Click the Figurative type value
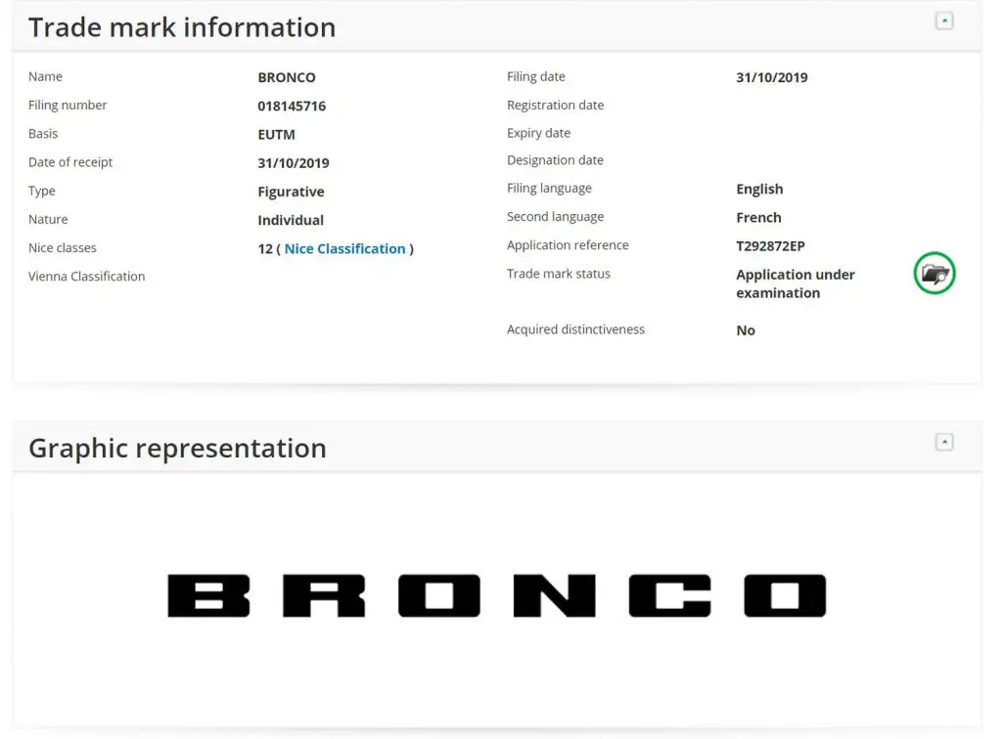This screenshot has width=1002, height=739. click(x=291, y=192)
